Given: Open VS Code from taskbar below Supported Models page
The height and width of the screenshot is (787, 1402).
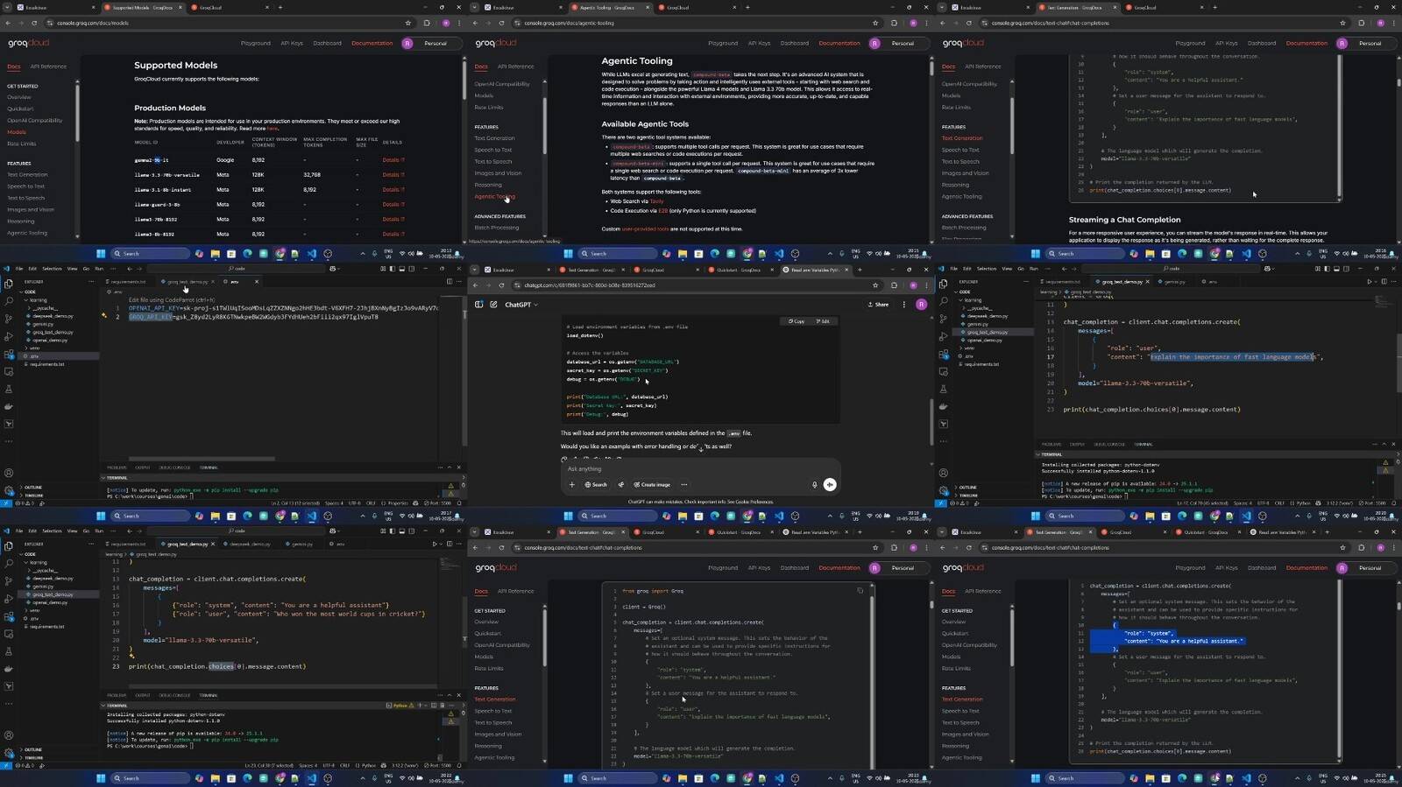Looking at the screenshot, I should (311, 254).
